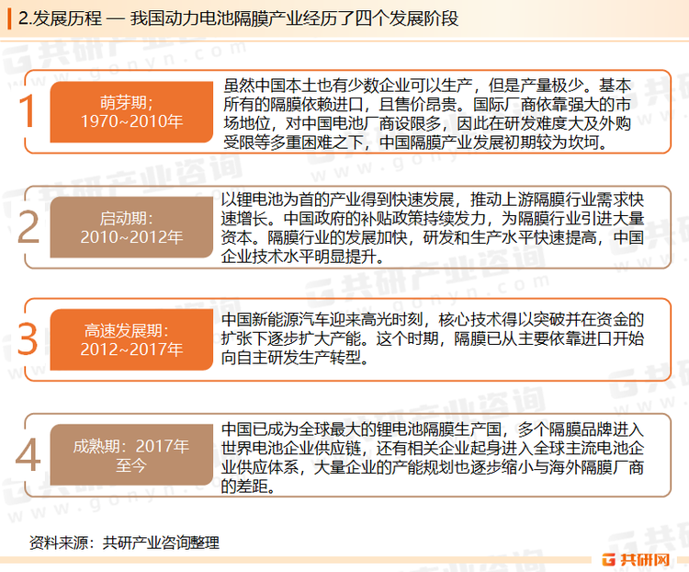Click paragraph starting '中国已成为全球最大'
The height and width of the screenshot is (572, 689).
coord(433,458)
